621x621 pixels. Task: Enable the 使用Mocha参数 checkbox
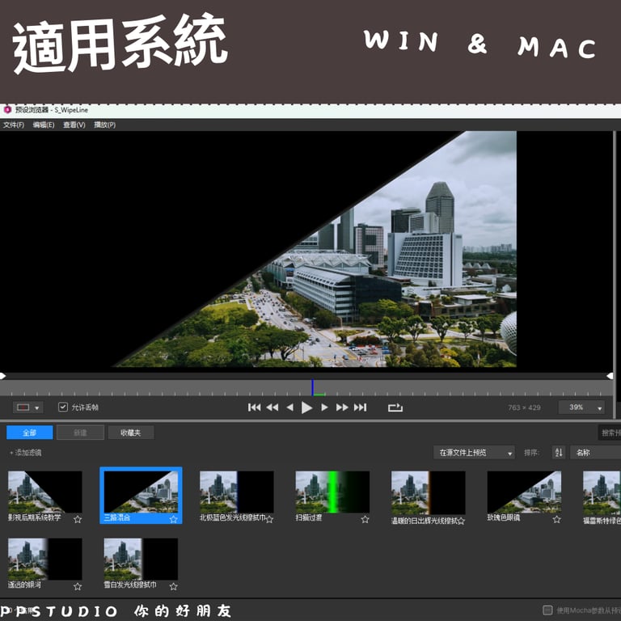point(547,610)
